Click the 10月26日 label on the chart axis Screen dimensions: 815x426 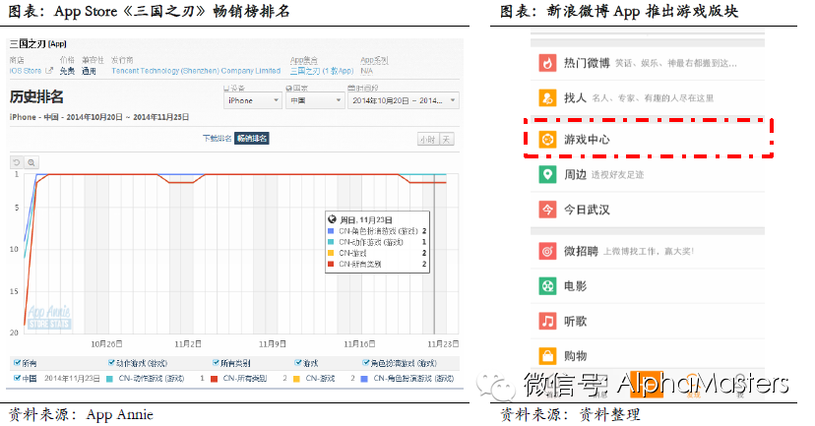(x=106, y=344)
